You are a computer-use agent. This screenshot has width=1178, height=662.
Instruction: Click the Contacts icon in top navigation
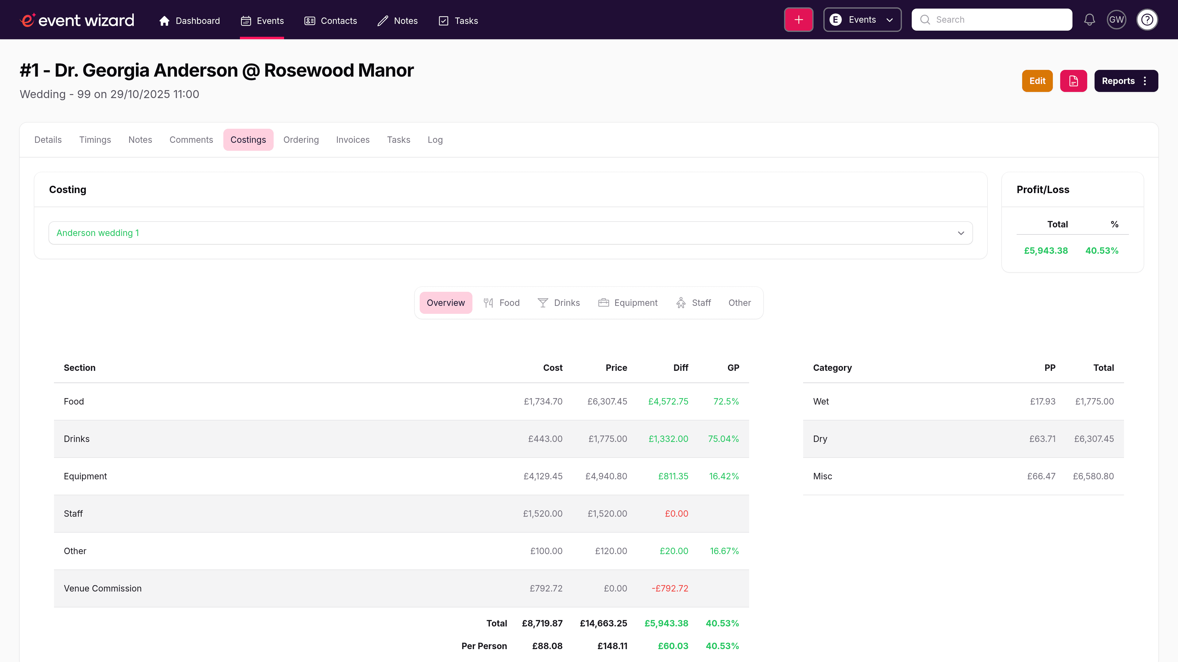310,21
